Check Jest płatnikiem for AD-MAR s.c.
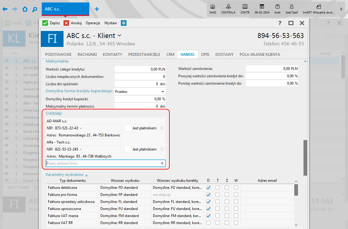 click(128, 128)
